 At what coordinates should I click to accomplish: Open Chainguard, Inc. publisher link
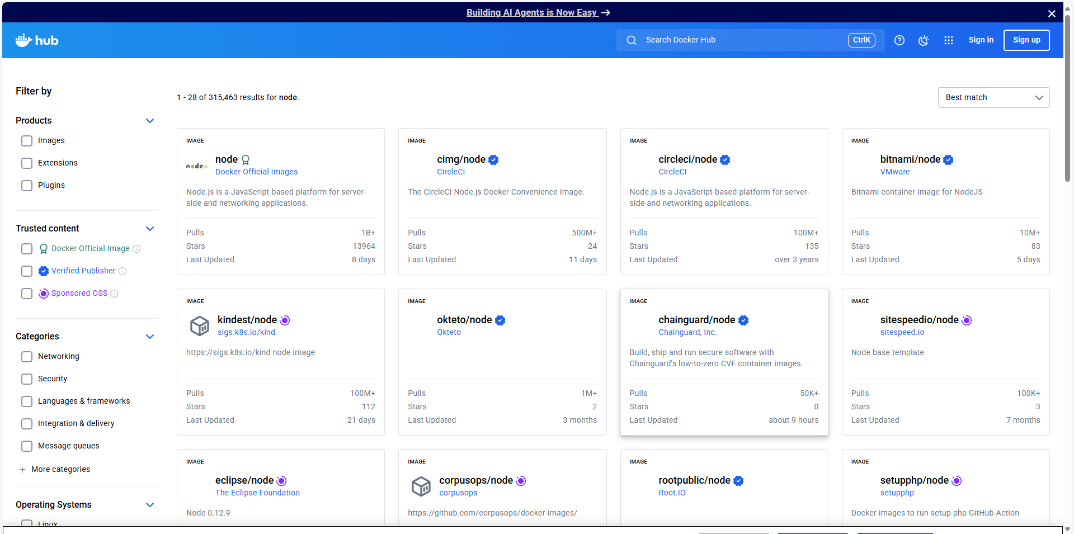pos(687,333)
